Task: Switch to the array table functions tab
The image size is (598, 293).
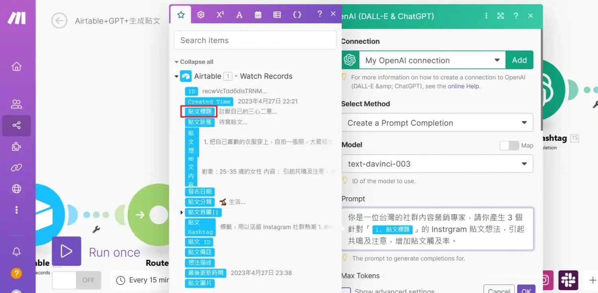Action: click(x=277, y=15)
